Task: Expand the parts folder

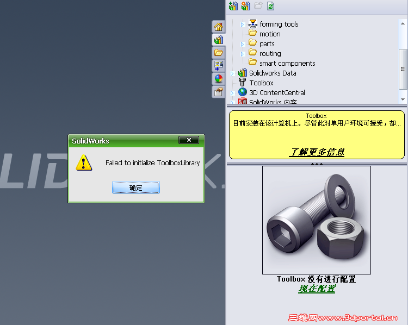Action: 242,44
